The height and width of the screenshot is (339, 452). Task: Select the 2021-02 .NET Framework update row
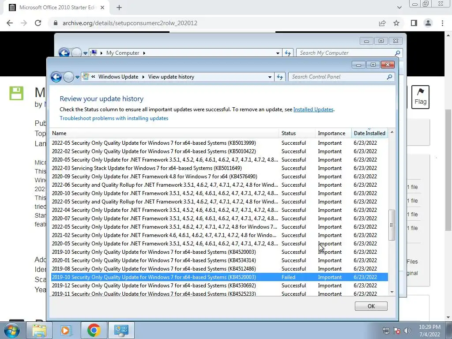point(219,235)
